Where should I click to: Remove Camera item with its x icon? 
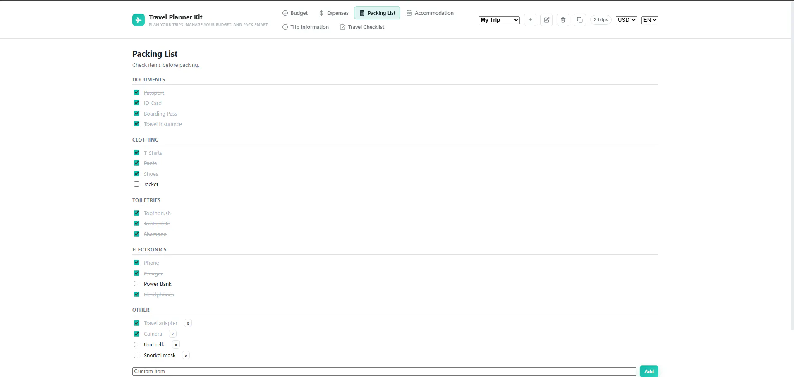click(x=172, y=334)
